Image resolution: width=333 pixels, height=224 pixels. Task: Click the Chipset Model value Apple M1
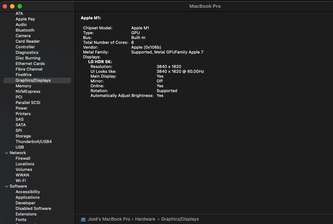(140, 28)
